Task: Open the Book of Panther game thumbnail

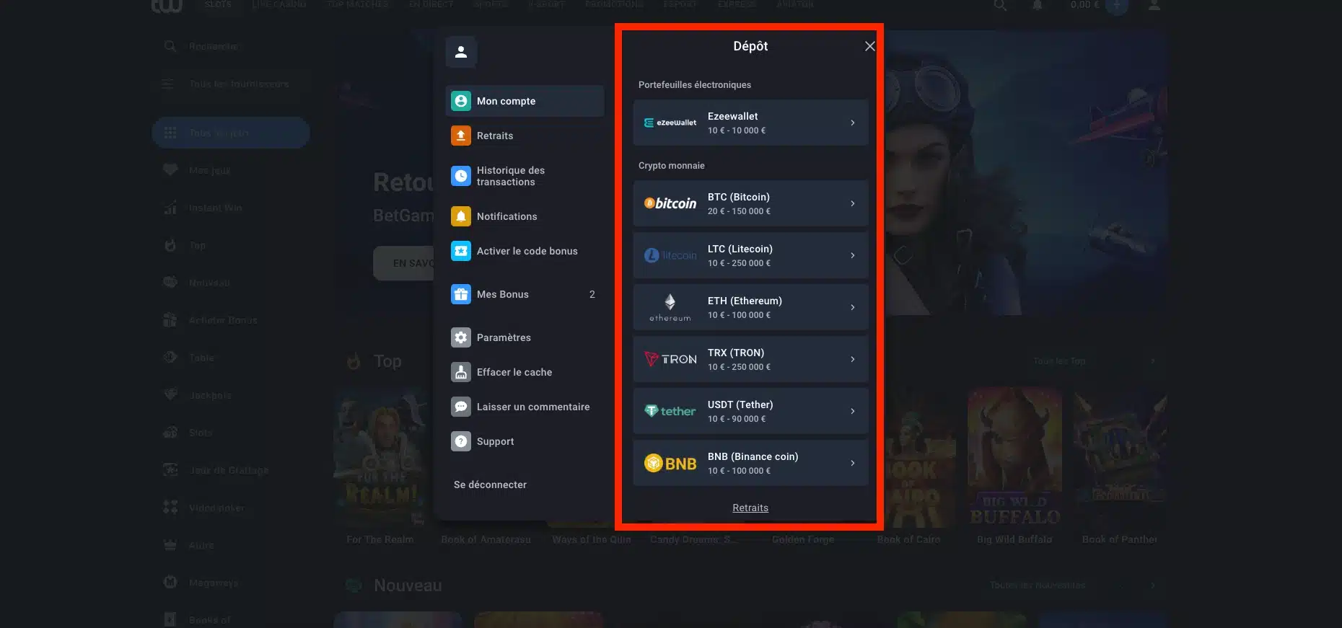Action: click(1120, 457)
